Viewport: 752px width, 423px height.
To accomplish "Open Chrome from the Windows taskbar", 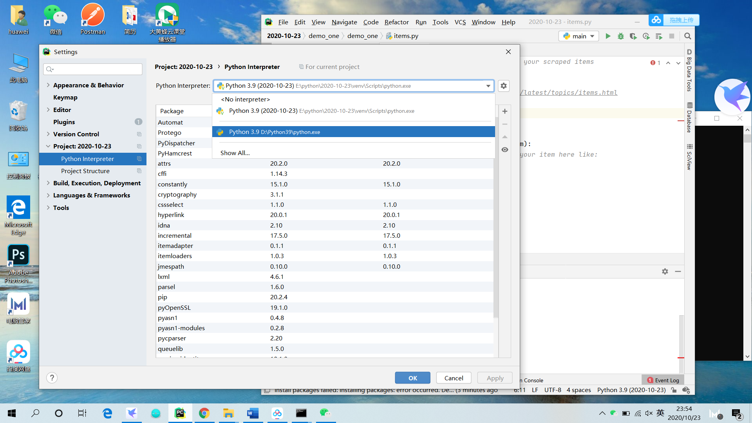I will point(204,413).
